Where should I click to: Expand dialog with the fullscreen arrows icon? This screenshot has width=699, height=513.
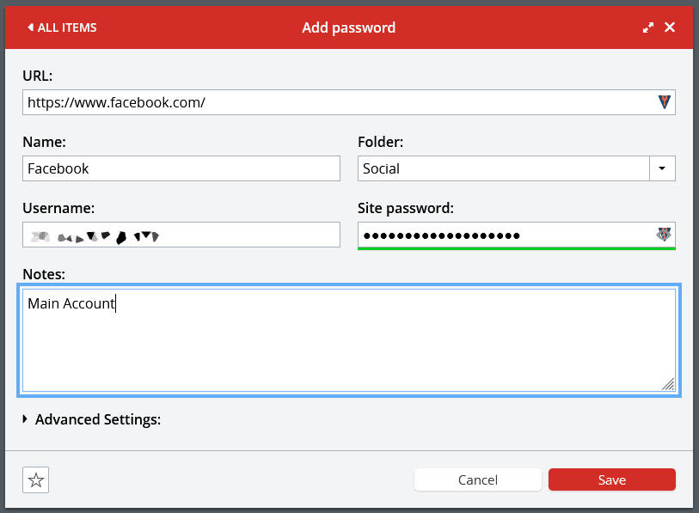(x=648, y=27)
